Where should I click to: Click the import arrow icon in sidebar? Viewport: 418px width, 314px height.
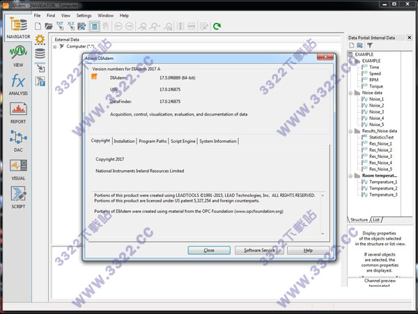(x=40, y=68)
